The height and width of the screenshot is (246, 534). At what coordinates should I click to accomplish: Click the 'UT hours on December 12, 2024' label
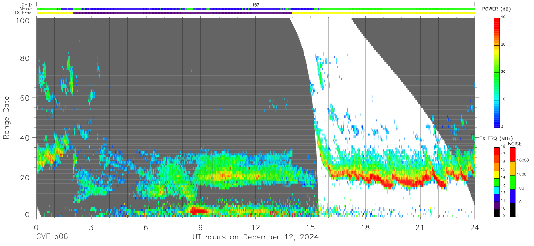(255, 237)
